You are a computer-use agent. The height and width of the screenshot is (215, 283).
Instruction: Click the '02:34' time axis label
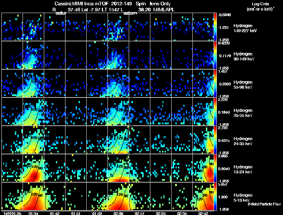pos(182,213)
